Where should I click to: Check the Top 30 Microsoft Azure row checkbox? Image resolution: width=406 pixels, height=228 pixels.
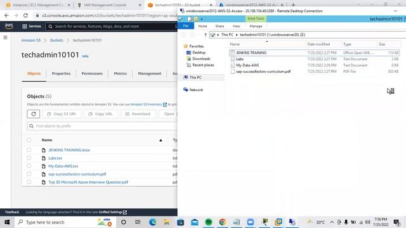coord(29,182)
